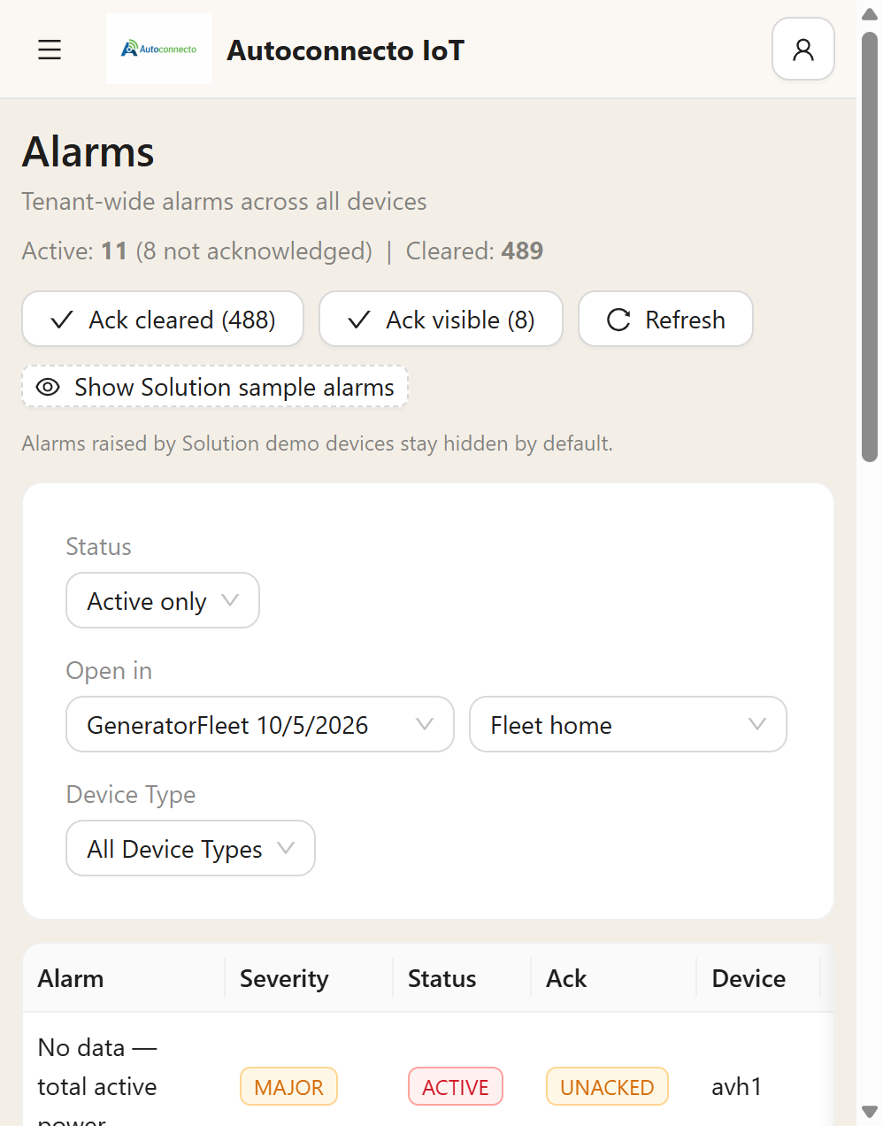Click the Status column header
Viewport: 883px width, 1126px height.
pyautogui.click(x=462, y=978)
